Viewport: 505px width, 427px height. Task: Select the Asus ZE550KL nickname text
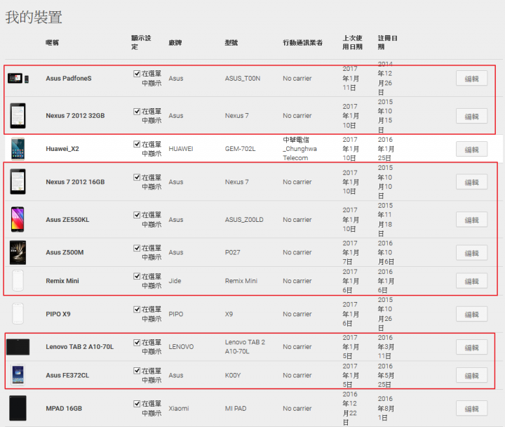pyautogui.click(x=67, y=220)
